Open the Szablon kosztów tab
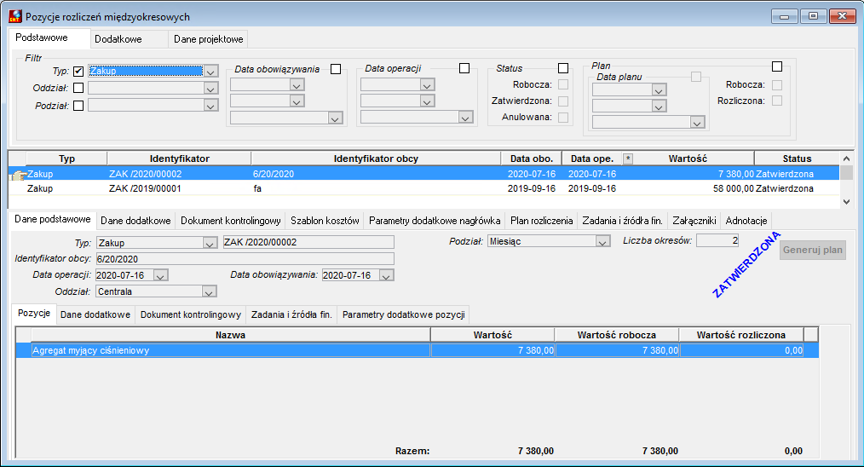The height and width of the screenshot is (467, 864). (x=325, y=221)
